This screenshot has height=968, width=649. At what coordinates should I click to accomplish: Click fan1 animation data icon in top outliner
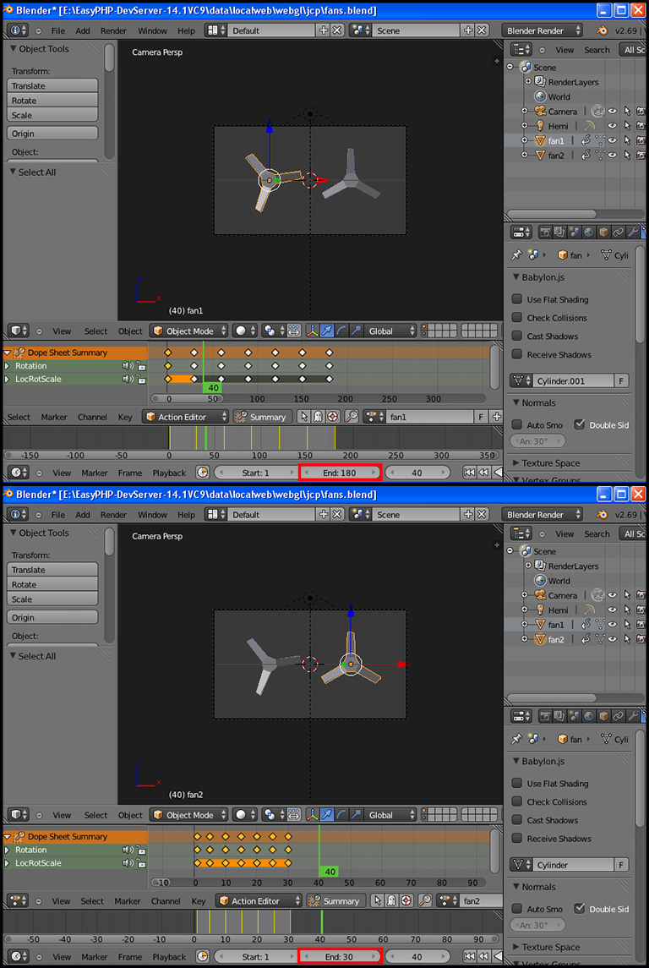[586, 140]
